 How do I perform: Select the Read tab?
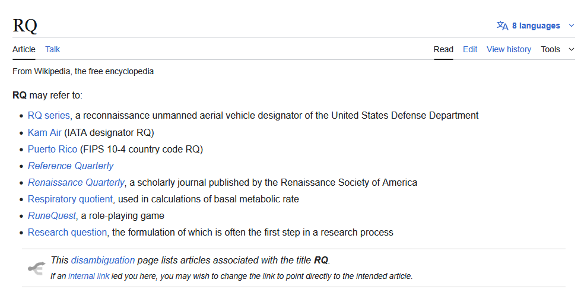tap(443, 49)
